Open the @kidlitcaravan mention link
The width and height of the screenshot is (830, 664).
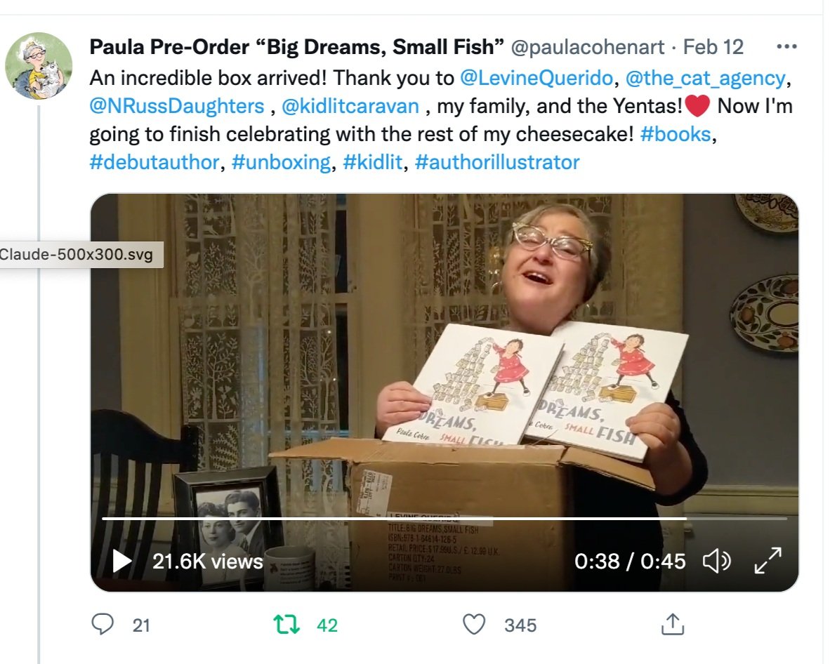pyautogui.click(x=350, y=107)
